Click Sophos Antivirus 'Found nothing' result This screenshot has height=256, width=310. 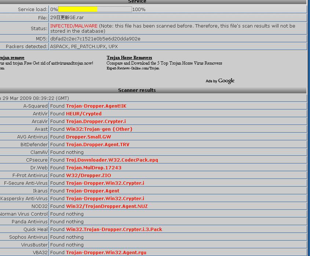(67, 237)
